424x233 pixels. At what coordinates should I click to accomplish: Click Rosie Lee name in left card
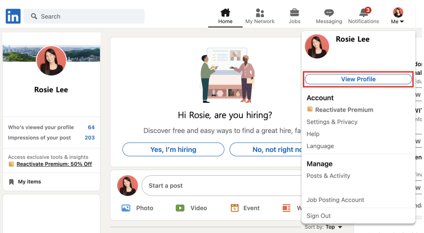[51, 90]
